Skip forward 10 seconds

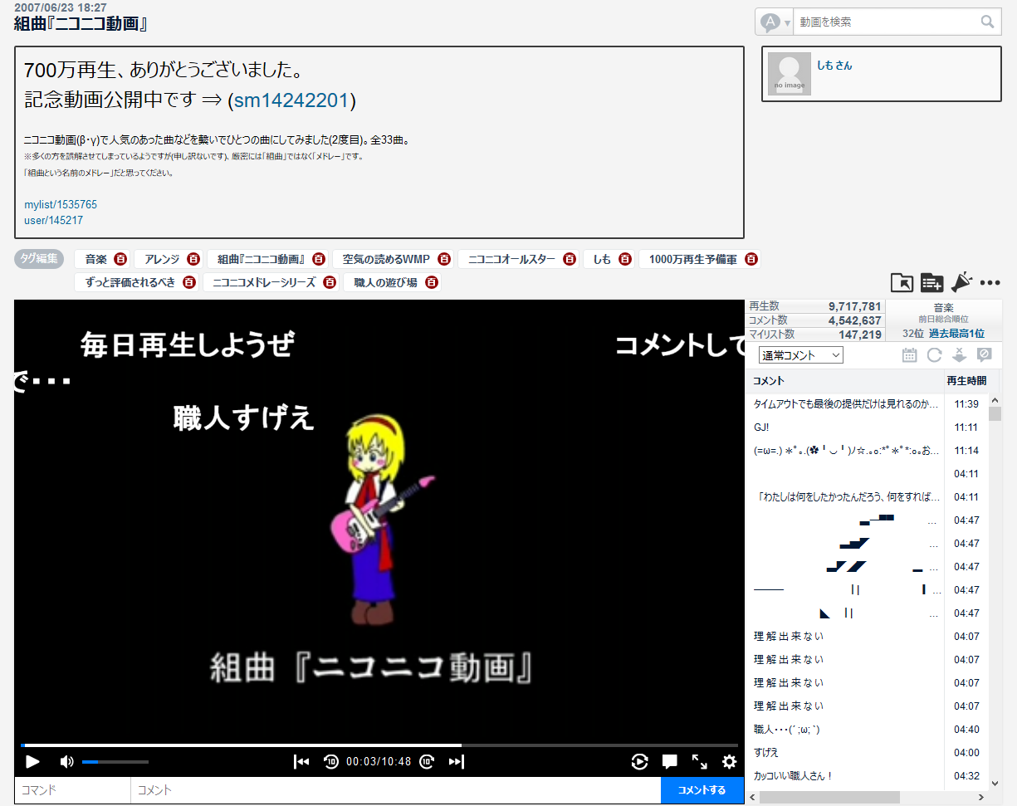coord(427,761)
